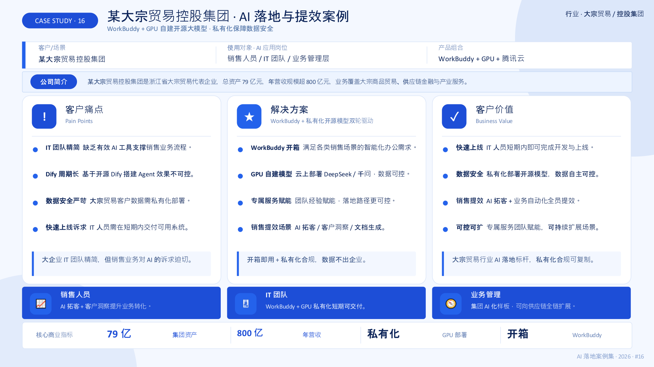Click the industry tag 行业 · 大宗贸易 / 控股集团

pyautogui.click(x=605, y=14)
